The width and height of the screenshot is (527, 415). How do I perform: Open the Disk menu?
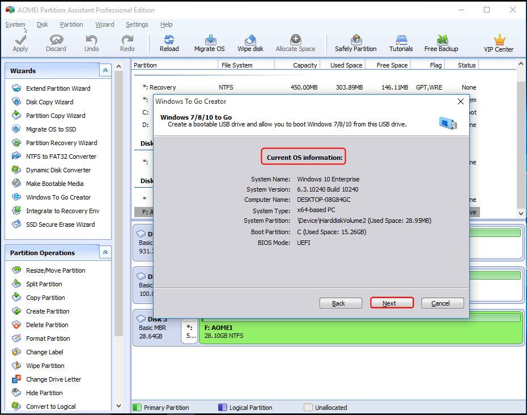point(42,24)
